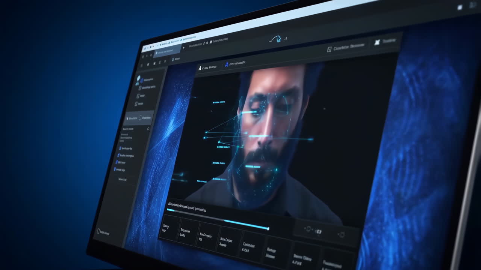Click the crossed X icon in top-right toolbar
This screenshot has height=270, width=481.
click(x=377, y=43)
